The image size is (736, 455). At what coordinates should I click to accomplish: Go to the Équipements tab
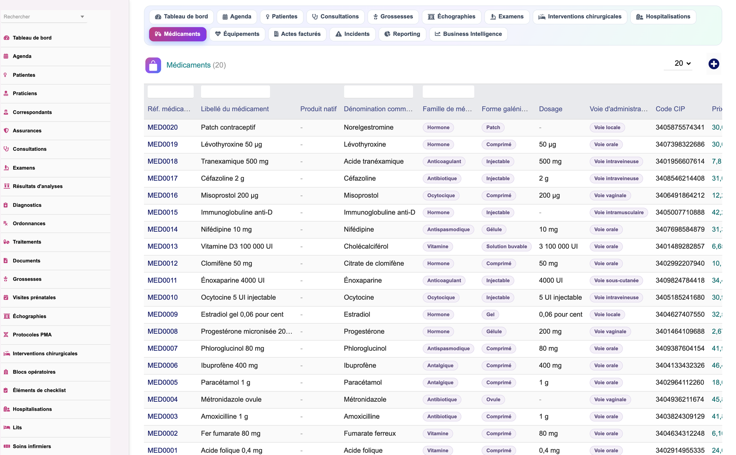pyautogui.click(x=238, y=34)
